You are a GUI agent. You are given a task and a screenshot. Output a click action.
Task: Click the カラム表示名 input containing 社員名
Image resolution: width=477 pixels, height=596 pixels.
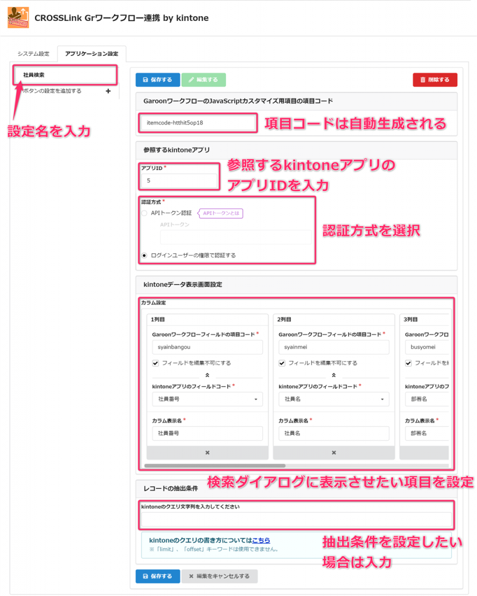334,433
